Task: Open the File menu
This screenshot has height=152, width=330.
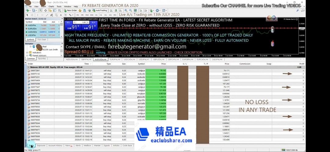Action: pyautogui.click(x=30, y=6)
